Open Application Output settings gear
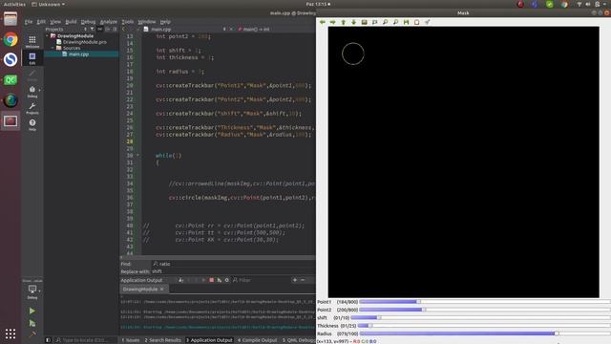The image size is (611, 344). [227, 280]
